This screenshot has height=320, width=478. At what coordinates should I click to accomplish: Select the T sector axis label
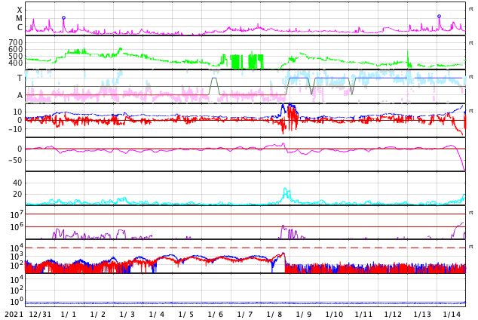point(20,78)
